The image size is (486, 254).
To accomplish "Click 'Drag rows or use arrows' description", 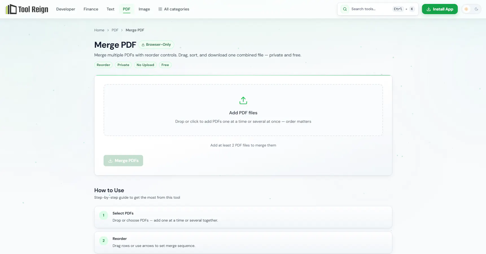I will tap(154, 246).
